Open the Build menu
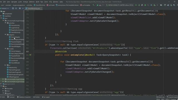The width and height of the screenshot is (178, 100). tap(38, 2)
